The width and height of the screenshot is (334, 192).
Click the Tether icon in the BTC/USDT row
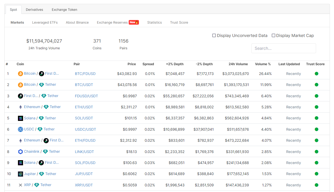[x=42, y=85]
